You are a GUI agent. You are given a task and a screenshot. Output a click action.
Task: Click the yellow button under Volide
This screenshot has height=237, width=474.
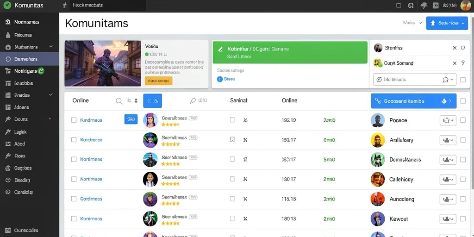(x=159, y=81)
